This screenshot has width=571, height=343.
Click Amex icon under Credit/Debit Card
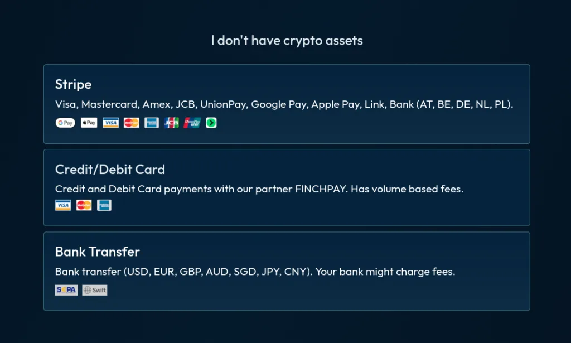(104, 205)
